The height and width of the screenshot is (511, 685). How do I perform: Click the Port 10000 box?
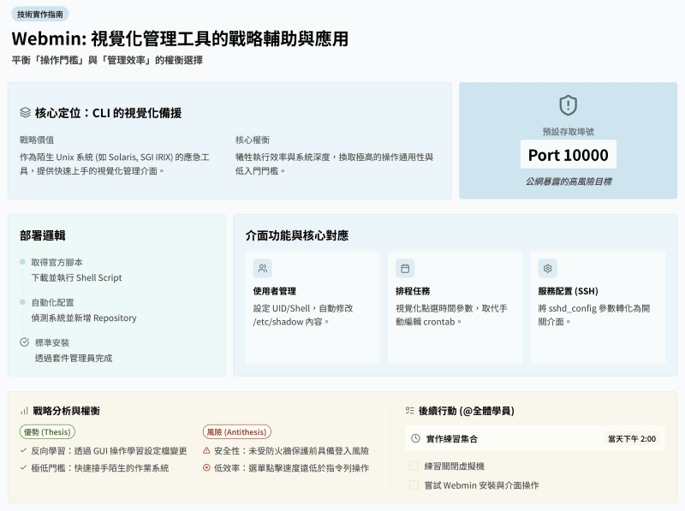click(x=568, y=154)
